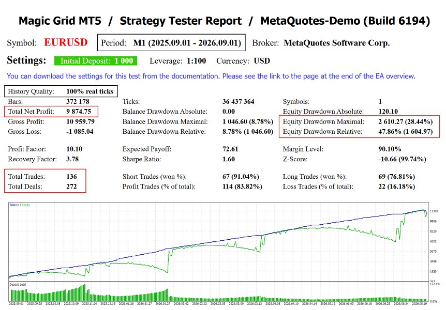Viewport: 446px width, 310px height.
Task: Click Z-Score value -10.66 (99.74%)
Action: click(x=402, y=159)
